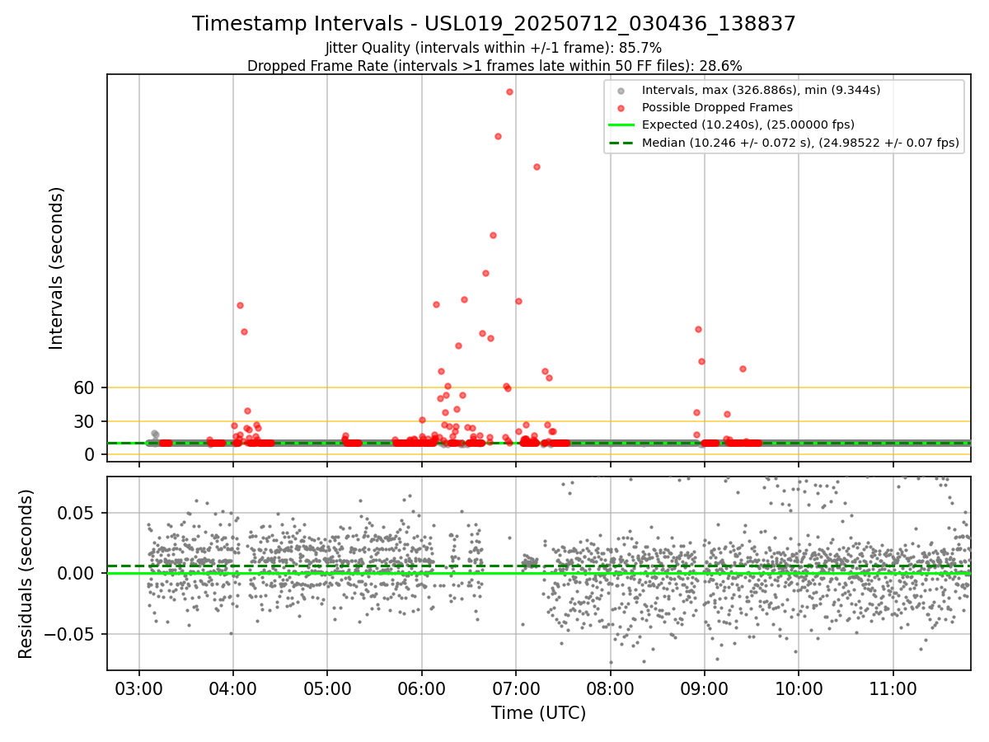Click legend entry starting 'Median (10.246 +/- 0.072 s)'
Viewport: 989px width, 742px height.
coord(800,143)
